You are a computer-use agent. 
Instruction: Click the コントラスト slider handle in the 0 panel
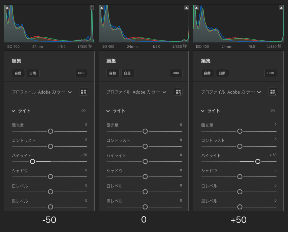coord(145,146)
